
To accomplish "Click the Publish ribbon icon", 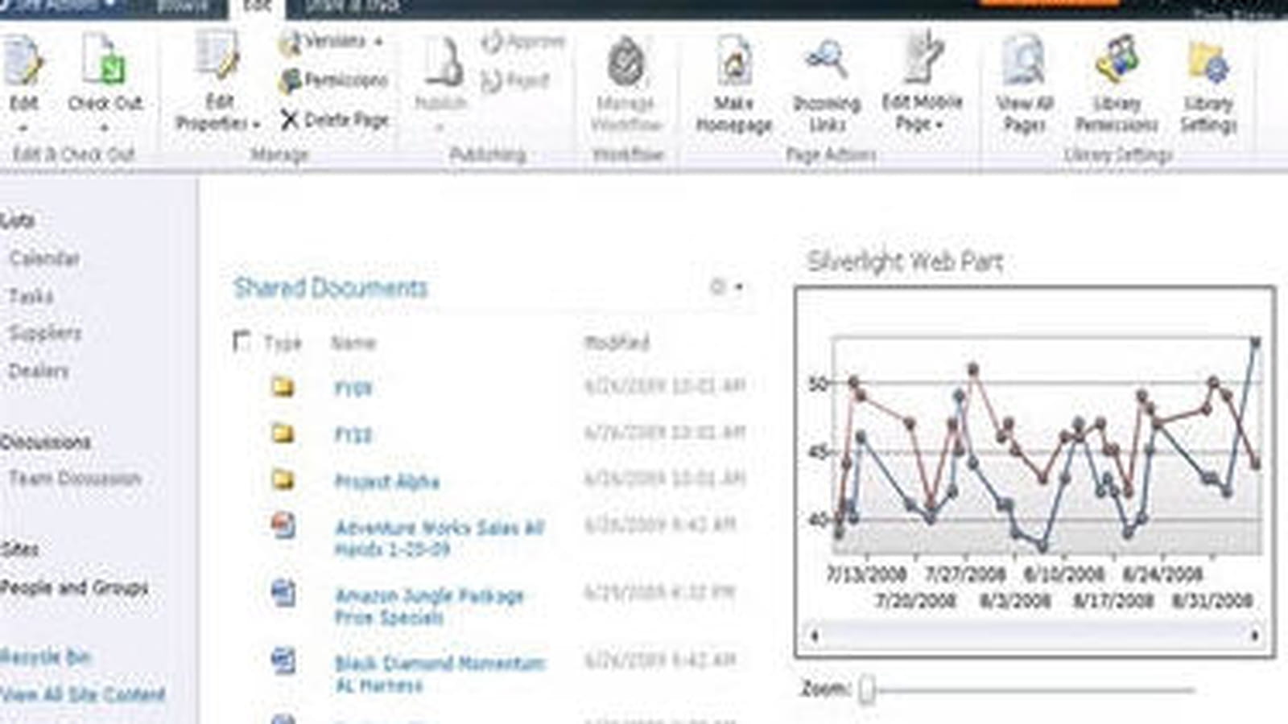I will click(x=443, y=63).
